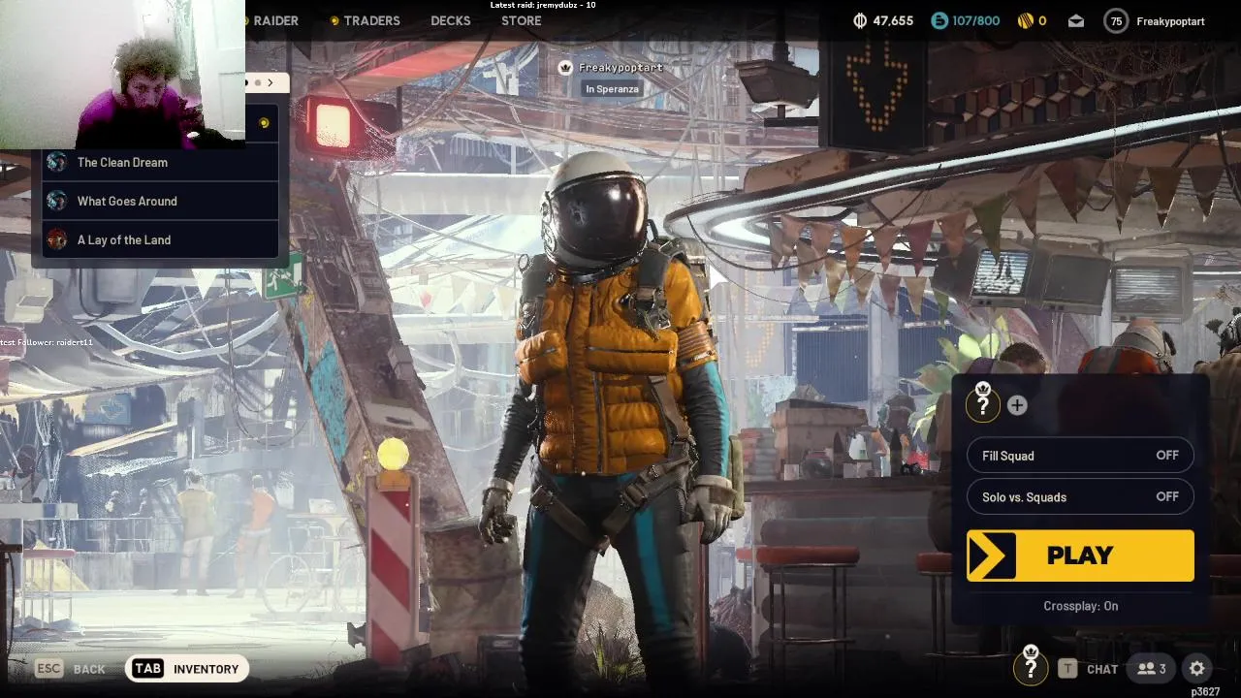Click the yellow tracked quest marker icon
This screenshot has width=1241, height=698.
tap(264, 123)
